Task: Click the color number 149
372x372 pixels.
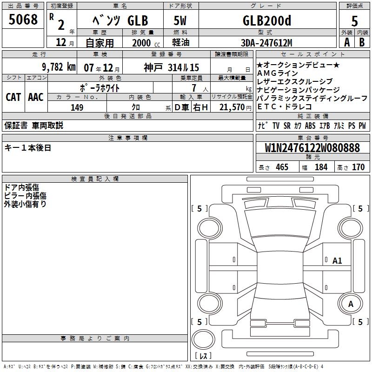Action: (77, 107)
